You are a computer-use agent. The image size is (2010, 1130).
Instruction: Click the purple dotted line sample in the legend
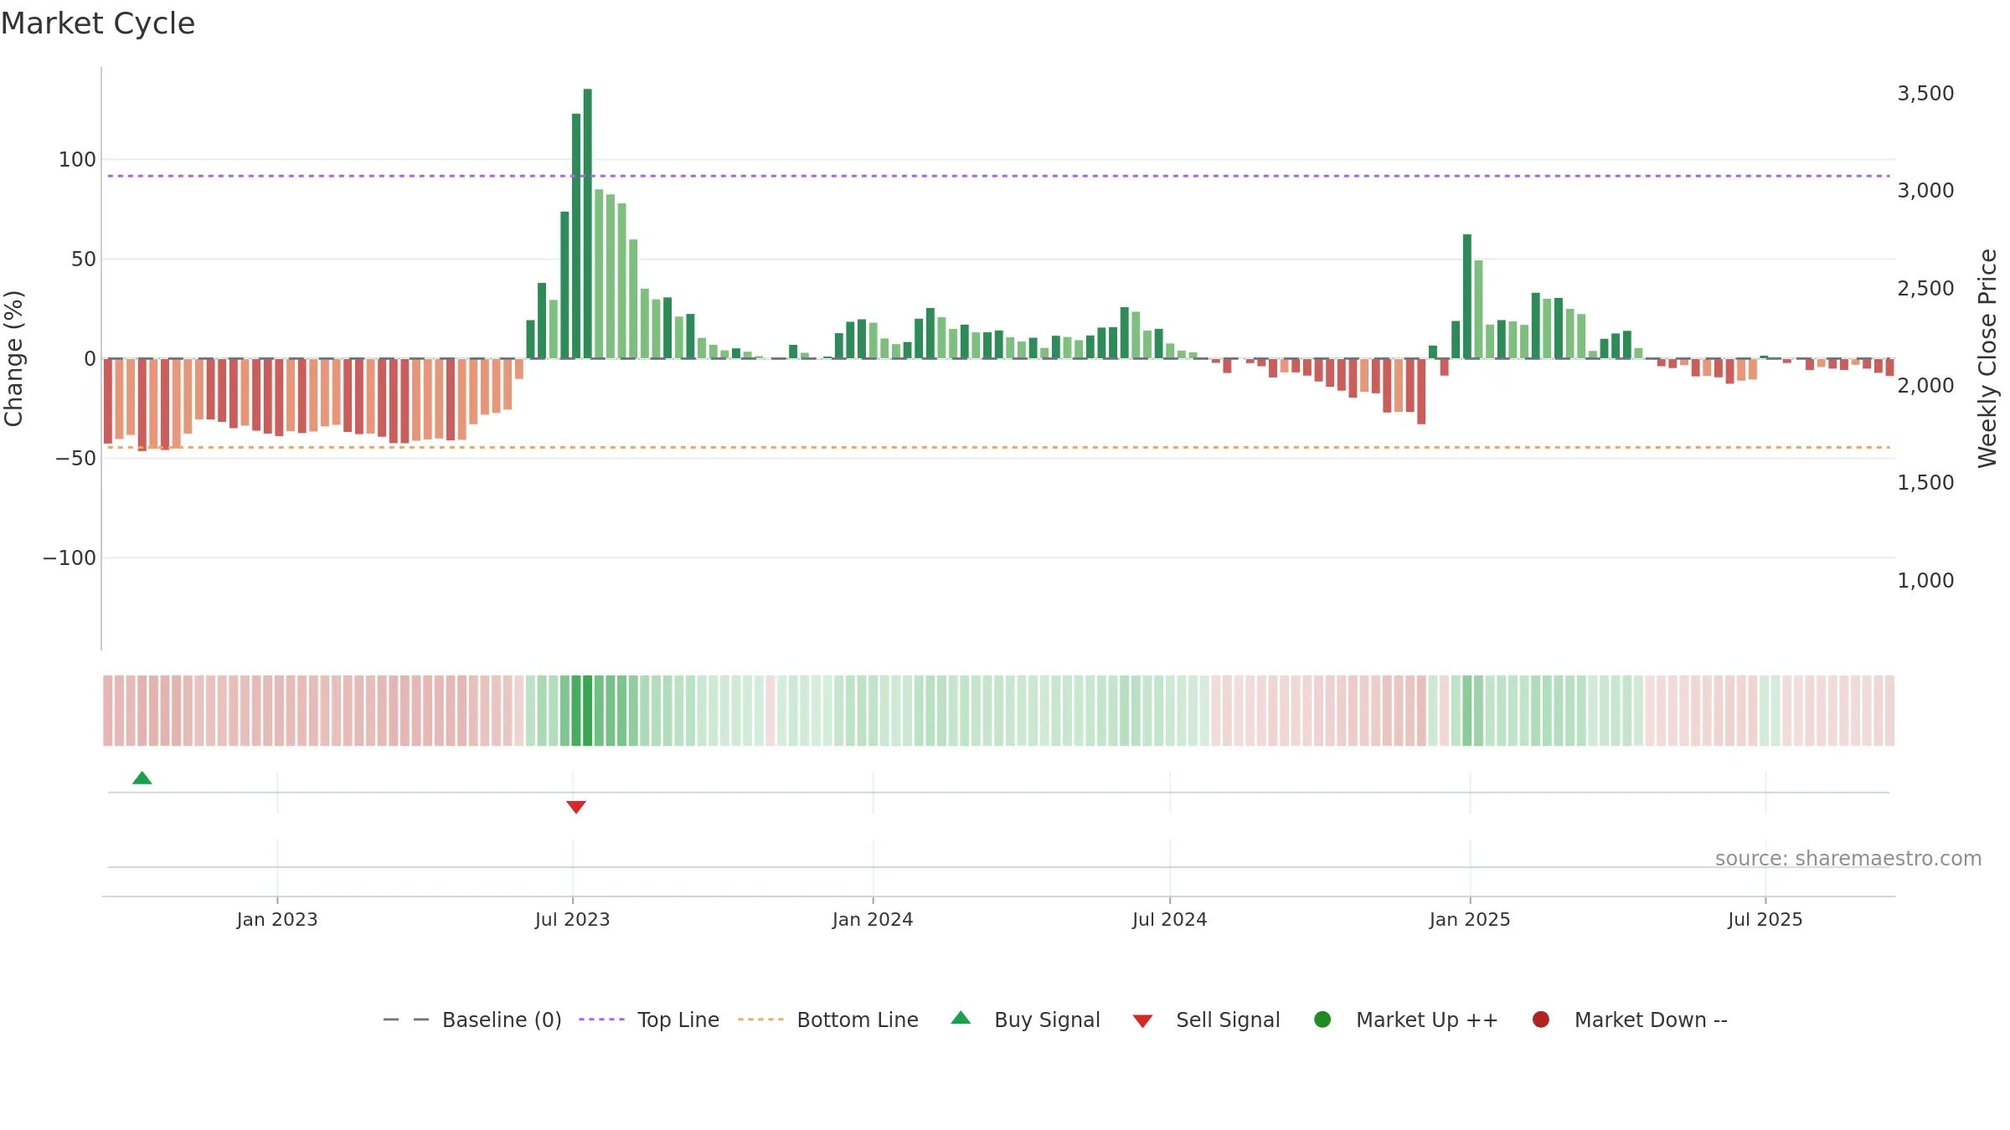click(602, 1020)
